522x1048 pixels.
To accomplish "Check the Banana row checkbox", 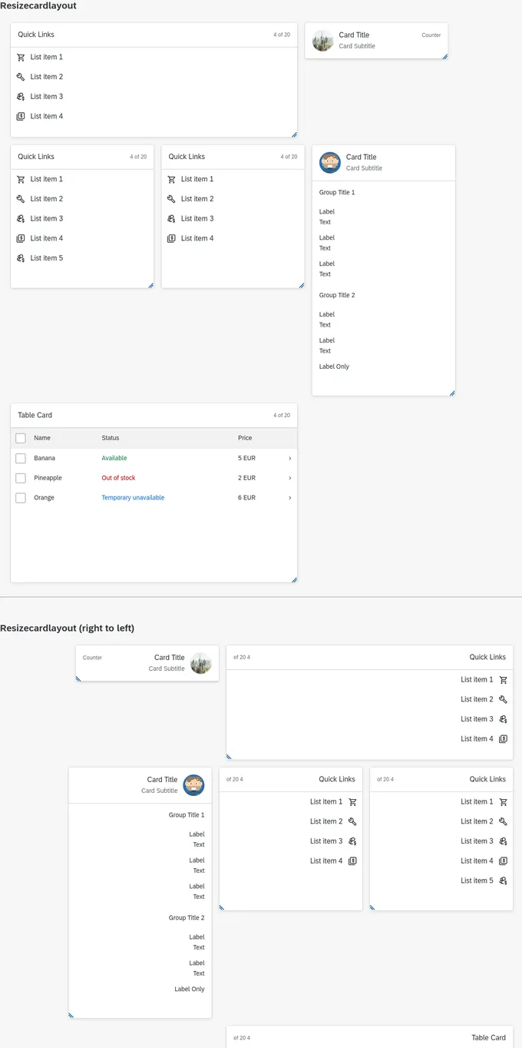I will point(21,458).
